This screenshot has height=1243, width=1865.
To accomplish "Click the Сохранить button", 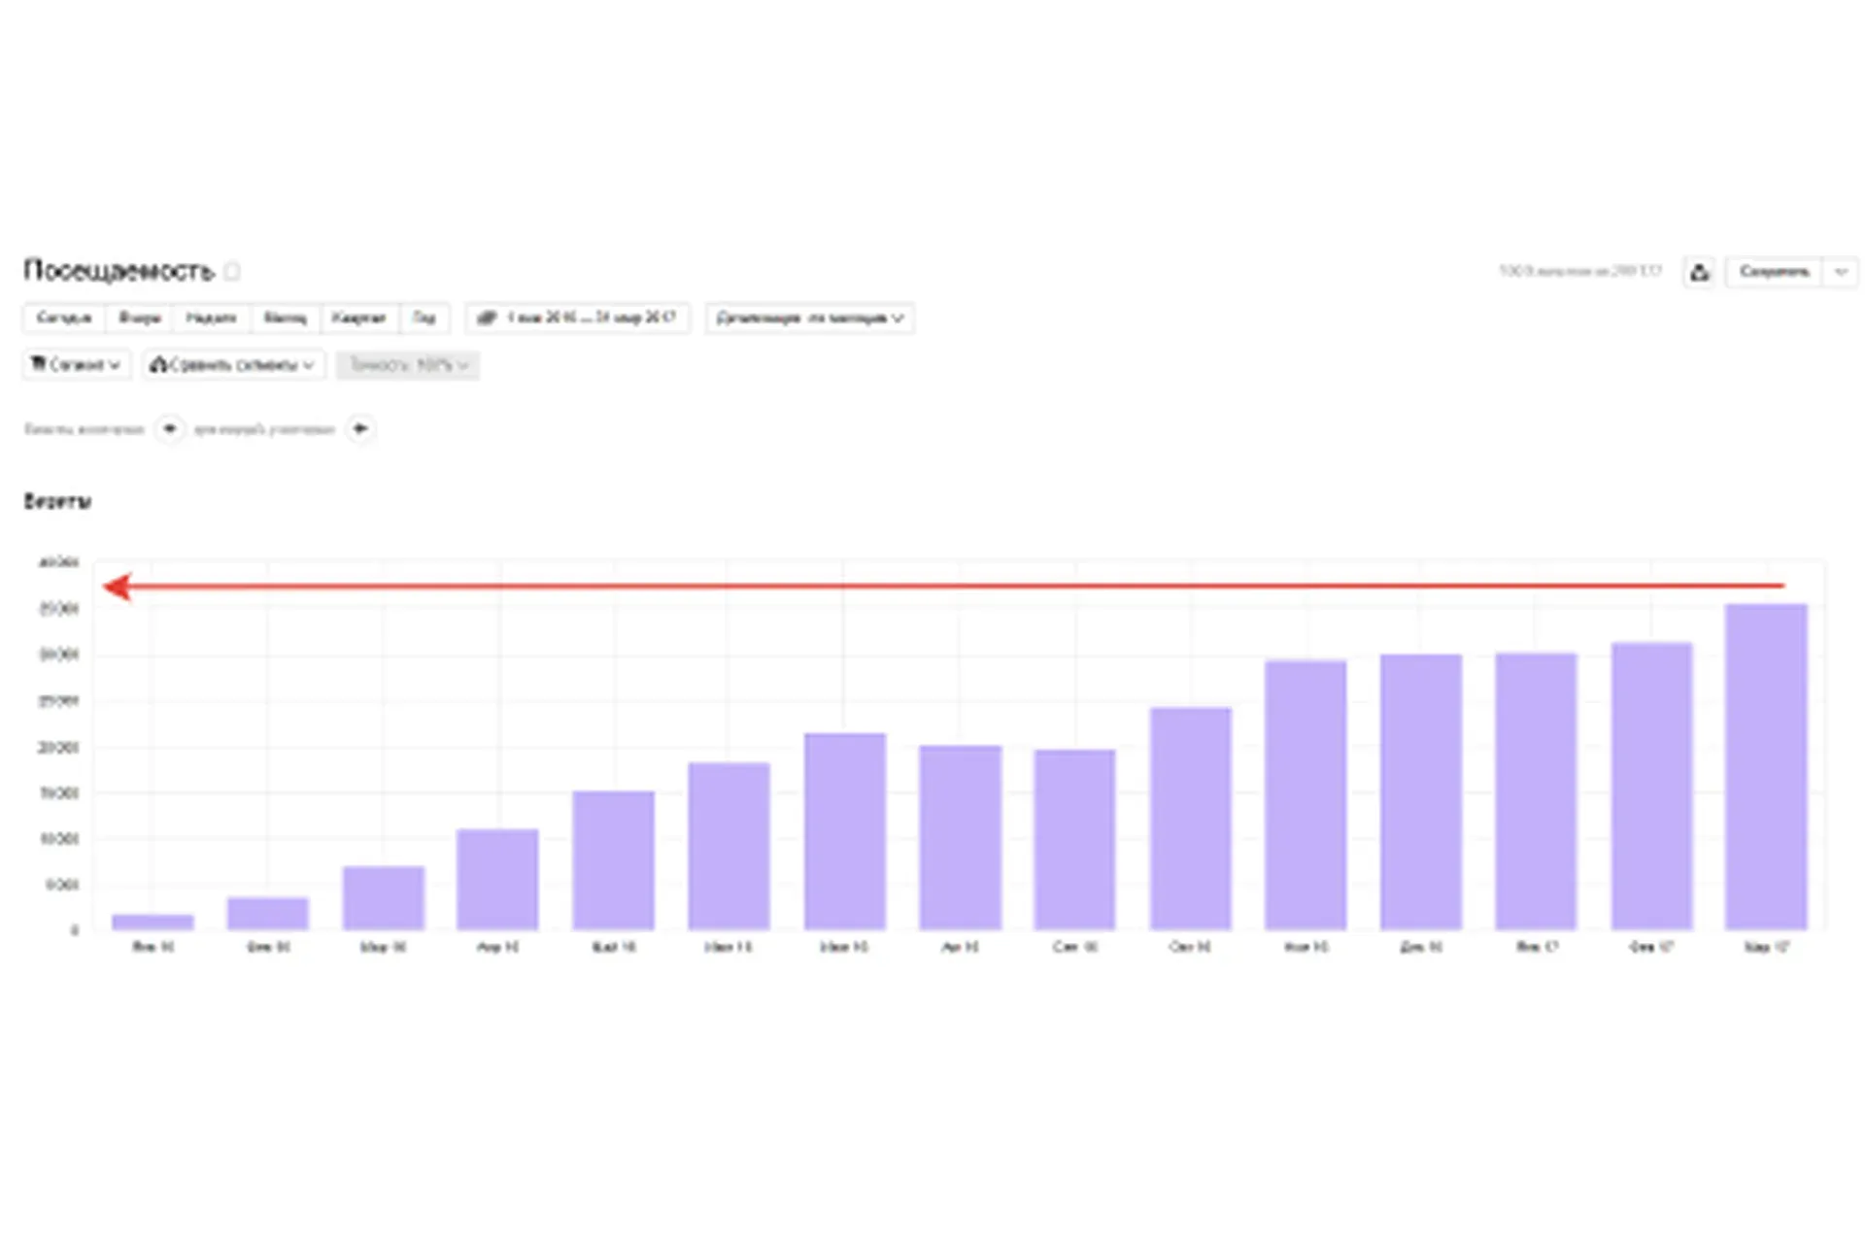I will pos(1774,272).
